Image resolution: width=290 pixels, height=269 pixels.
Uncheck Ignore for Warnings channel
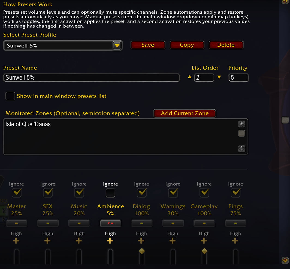coord(173,193)
